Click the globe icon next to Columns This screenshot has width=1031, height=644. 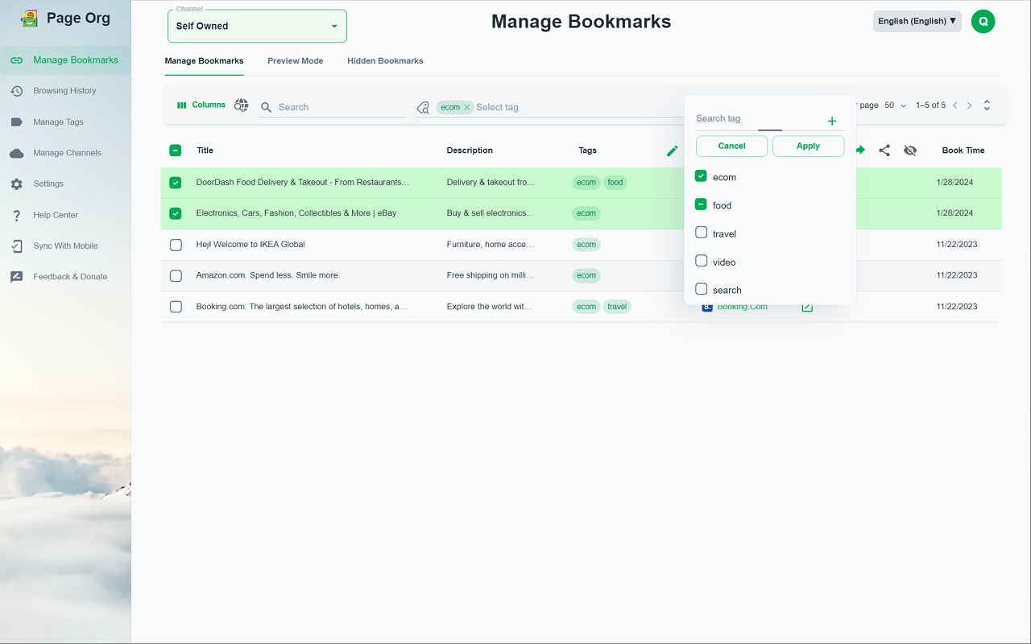coord(241,105)
